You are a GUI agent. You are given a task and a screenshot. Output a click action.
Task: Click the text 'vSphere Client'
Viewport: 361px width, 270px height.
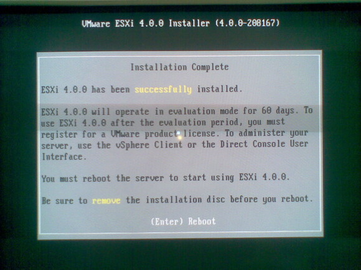click(149, 145)
